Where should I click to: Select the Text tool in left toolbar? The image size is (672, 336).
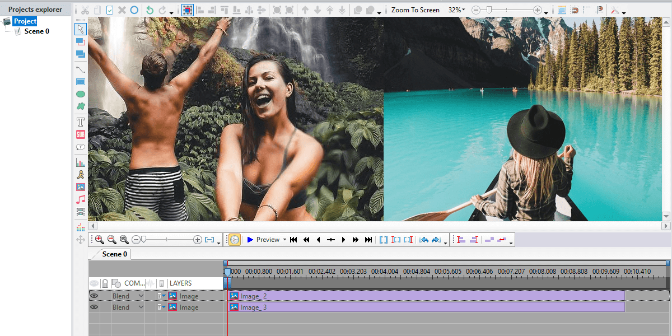[80, 122]
